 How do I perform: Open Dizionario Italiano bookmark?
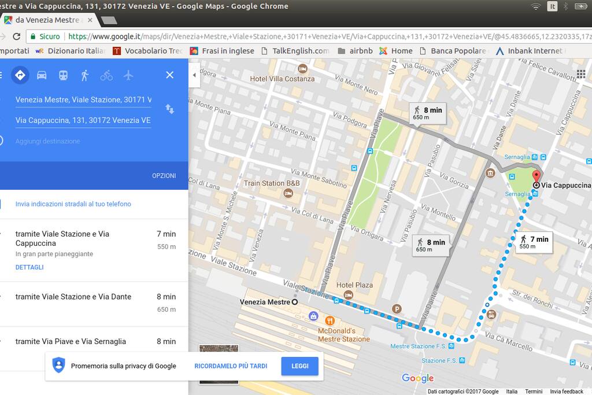pyautogui.click(x=71, y=50)
